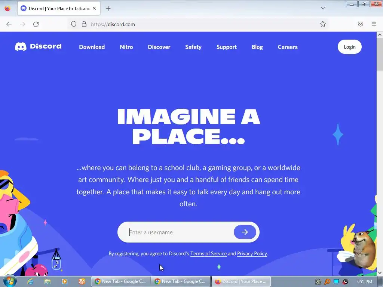Expand the list all tabs chevron
Image resolution: width=383 pixels, height=287 pixels.
point(323,8)
